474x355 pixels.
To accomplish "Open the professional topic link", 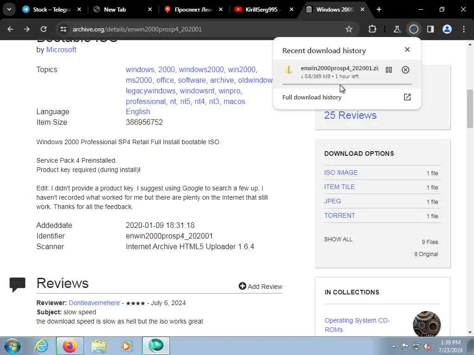I will coord(146,101).
